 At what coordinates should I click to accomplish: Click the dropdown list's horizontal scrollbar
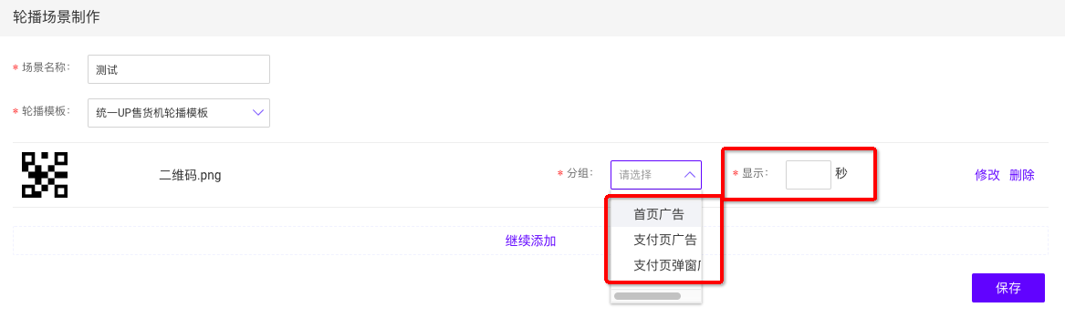(647, 296)
